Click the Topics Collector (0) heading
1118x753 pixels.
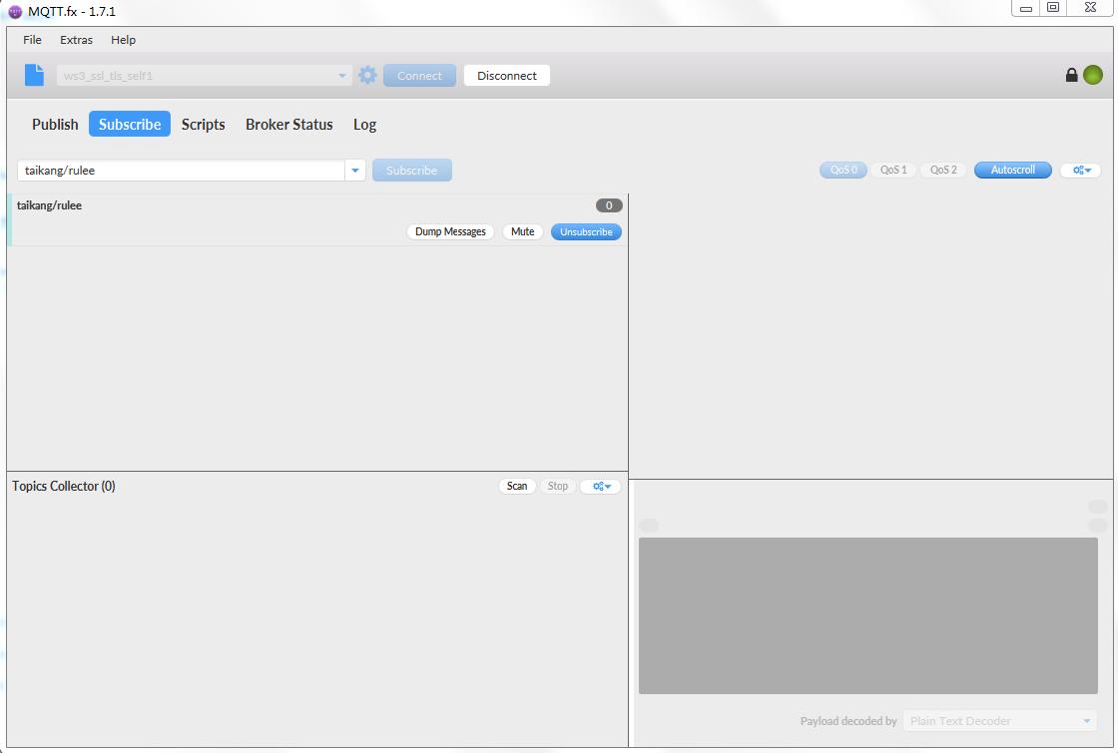tap(64, 486)
